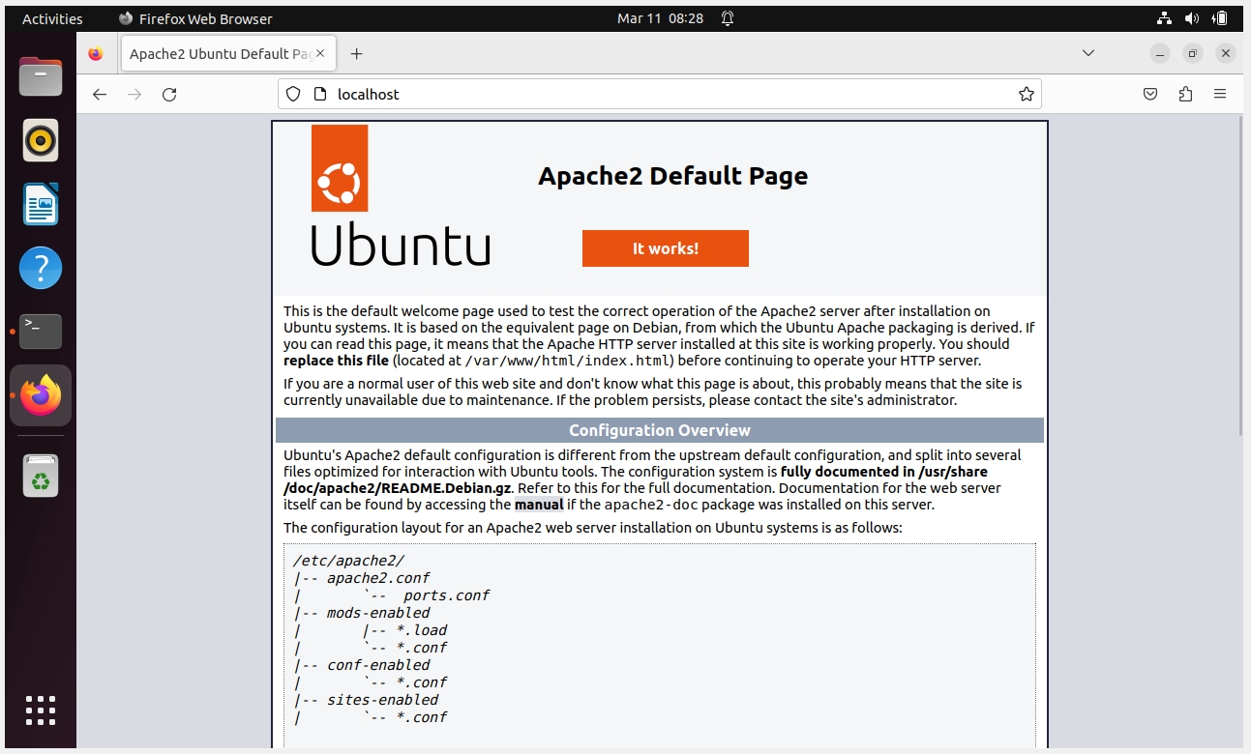The image size is (1251, 754).
Task: Close the Apache2 Ubuntu Default Page tab
Action: coord(321,53)
